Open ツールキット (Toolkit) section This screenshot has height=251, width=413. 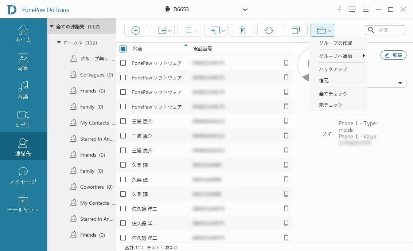pos(23,204)
